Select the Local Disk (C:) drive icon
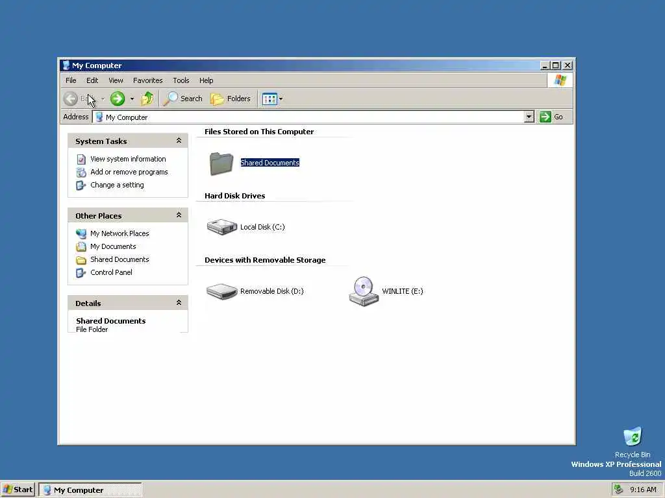 [222, 227]
